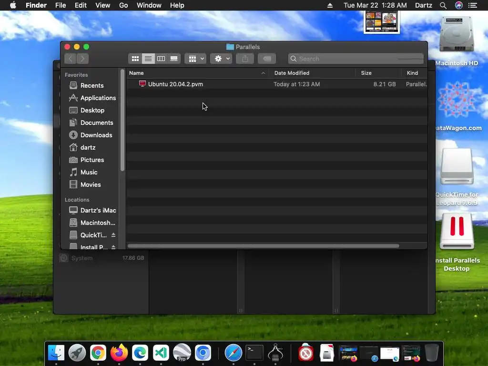488x366 pixels.
Task: Go forward with the Finder forward arrow
Action: (82, 59)
